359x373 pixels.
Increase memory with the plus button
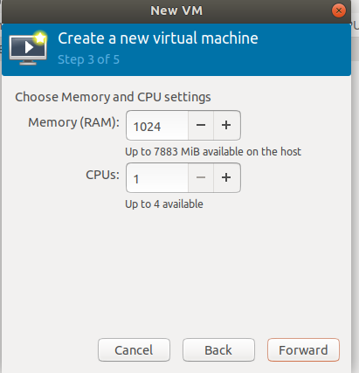[x=227, y=125]
